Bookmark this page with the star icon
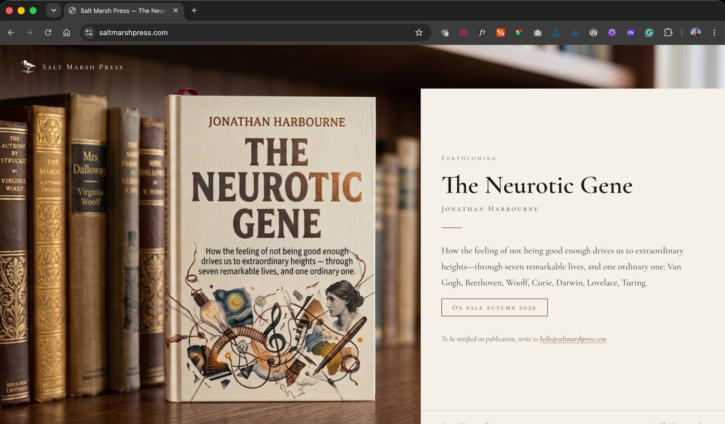The image size is (725, 424). 419,33
